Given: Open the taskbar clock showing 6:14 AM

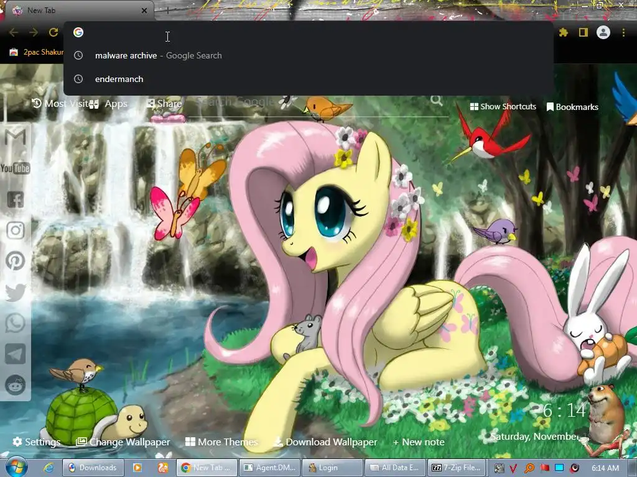Looking at the screenshot, I should (x=605, y=468).
